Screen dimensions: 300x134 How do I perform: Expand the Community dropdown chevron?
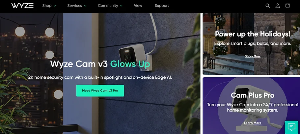tap(121, 6)
